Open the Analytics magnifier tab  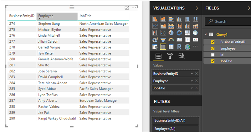[181, 56]
